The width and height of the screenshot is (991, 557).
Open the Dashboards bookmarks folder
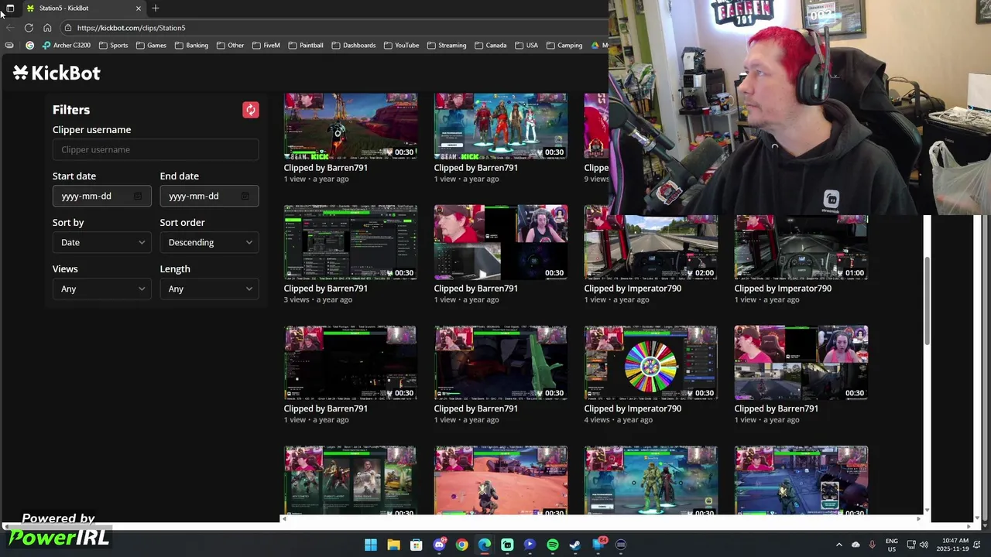[x=353, y=46]
